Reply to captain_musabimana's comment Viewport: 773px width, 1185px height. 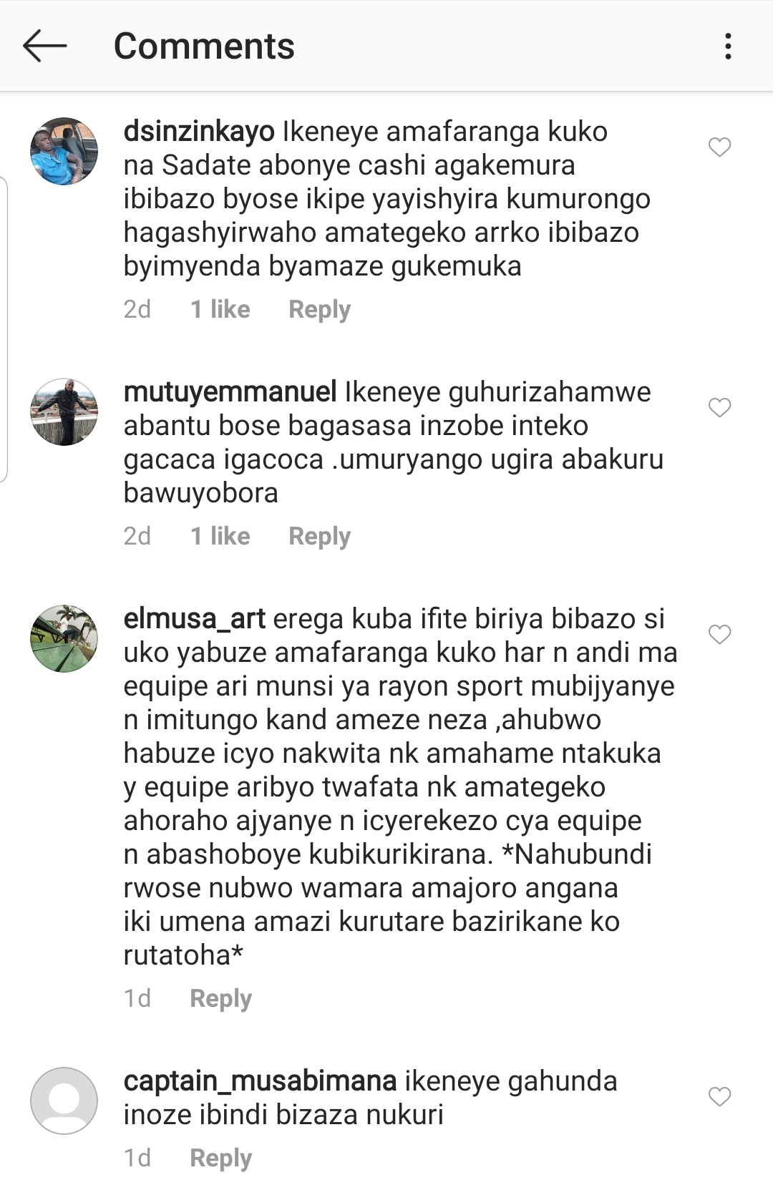pos(220,1159)
